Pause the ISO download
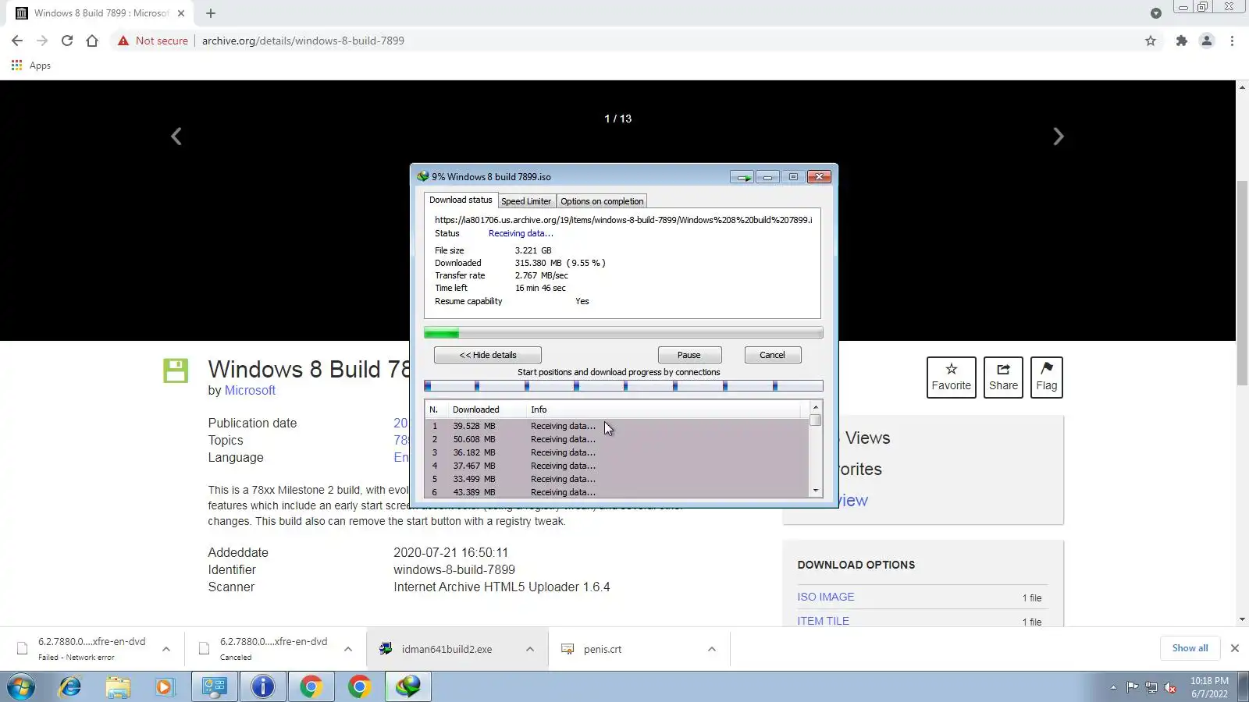This screenshot has height=702, width=1249. click(689, 355)
